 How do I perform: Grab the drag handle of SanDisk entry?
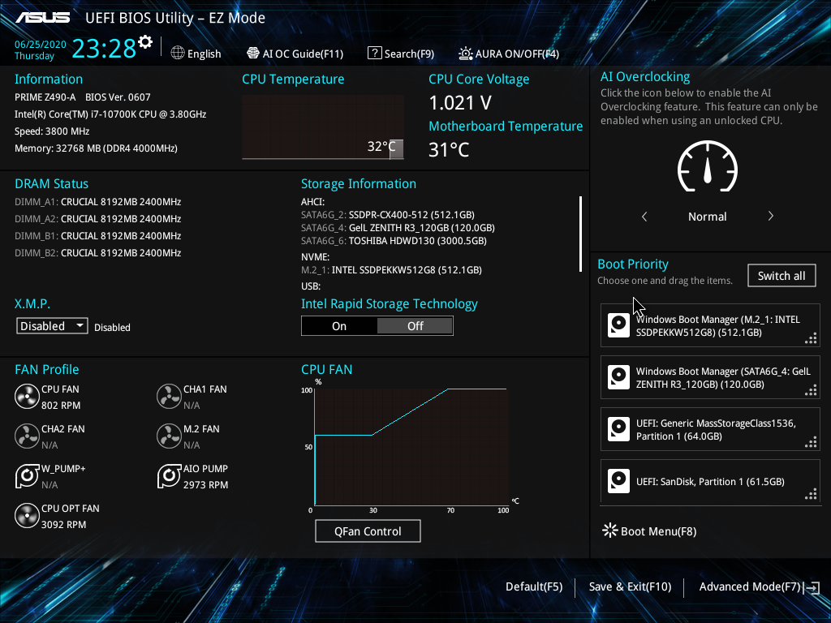[x=811, y=494]
